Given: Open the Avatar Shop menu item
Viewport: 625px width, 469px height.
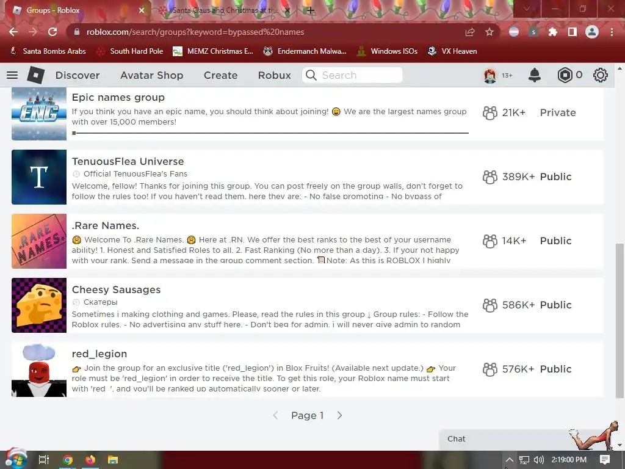Looking at the screenshot, I should (x=151, y=75).
